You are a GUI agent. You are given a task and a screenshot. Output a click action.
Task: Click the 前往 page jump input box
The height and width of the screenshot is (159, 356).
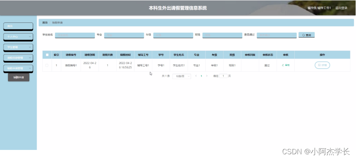223,76
